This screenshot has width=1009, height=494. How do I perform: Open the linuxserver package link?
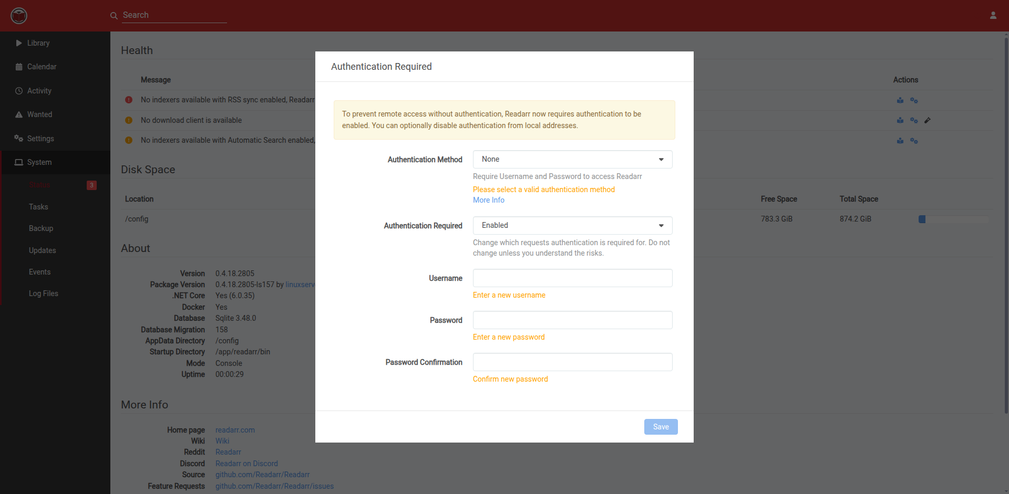300,285
